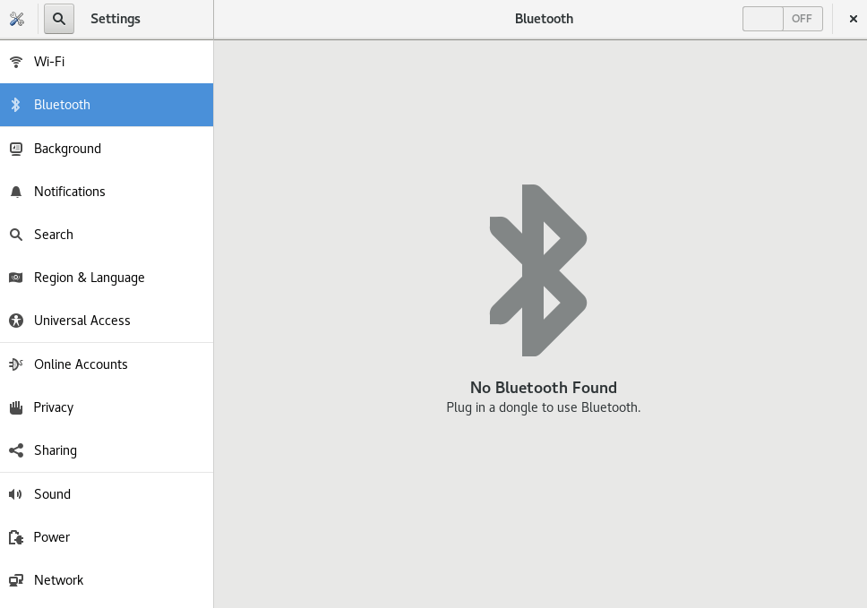Click the Notifications bell icon
867x608 pixels.
click(x=15, y=191)
